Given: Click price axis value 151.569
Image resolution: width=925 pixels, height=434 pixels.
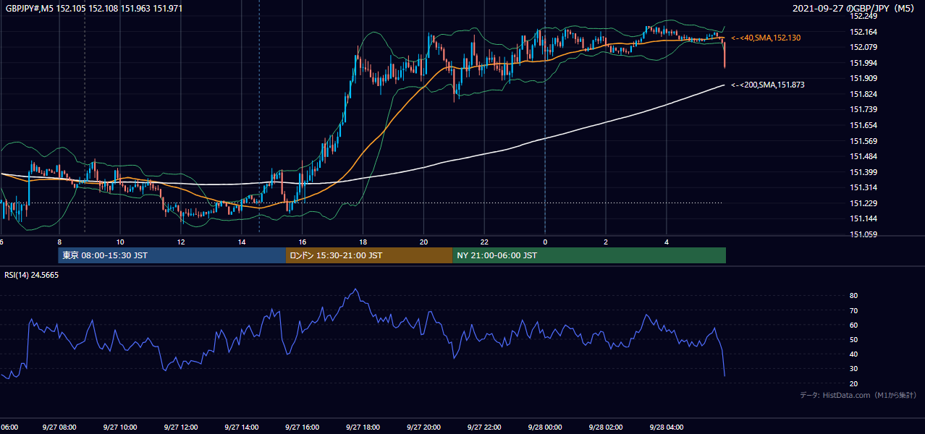Looking at the screenshot, I should pos(863,141).
